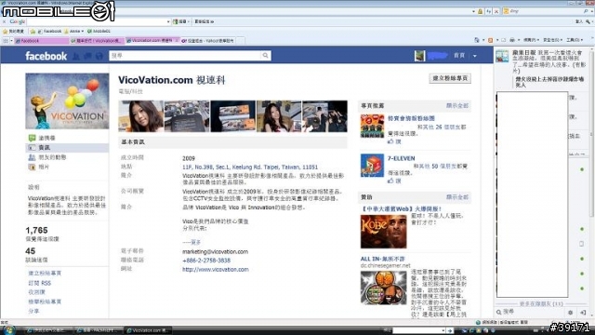Viewport: 595px width, 335px height.
Task: Click the show all link in recommended pages
Action: 457,105
